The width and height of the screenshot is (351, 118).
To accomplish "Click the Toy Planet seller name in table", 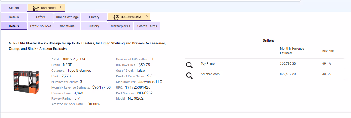I will 208,63.
